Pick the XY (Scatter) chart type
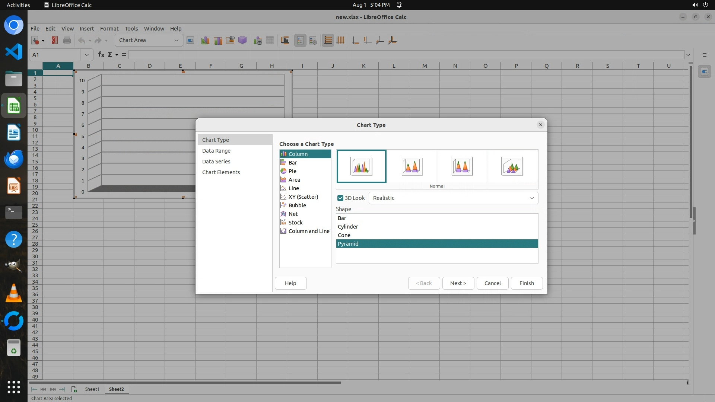 (303, 197)
